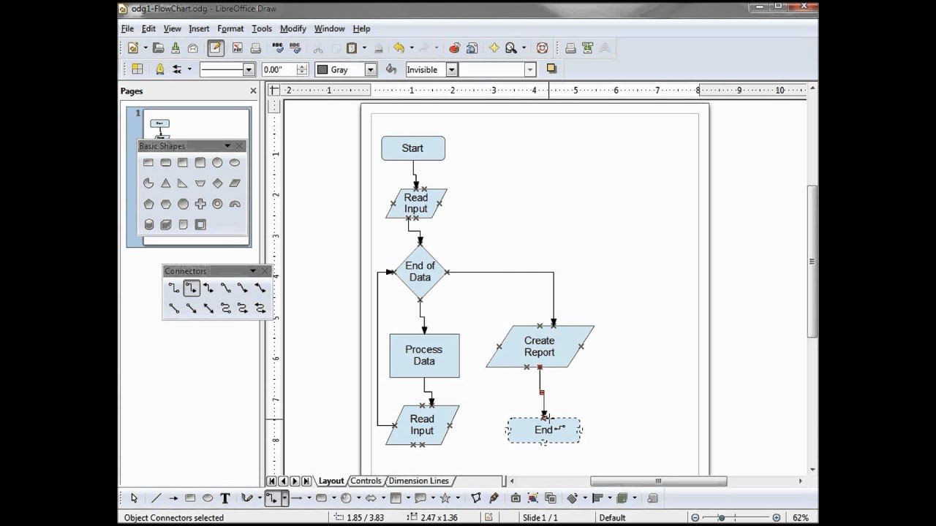Select the curved connector with arrows at both ends
The height and width of the screenshot is (526, 936).
[x=260, y=308]
